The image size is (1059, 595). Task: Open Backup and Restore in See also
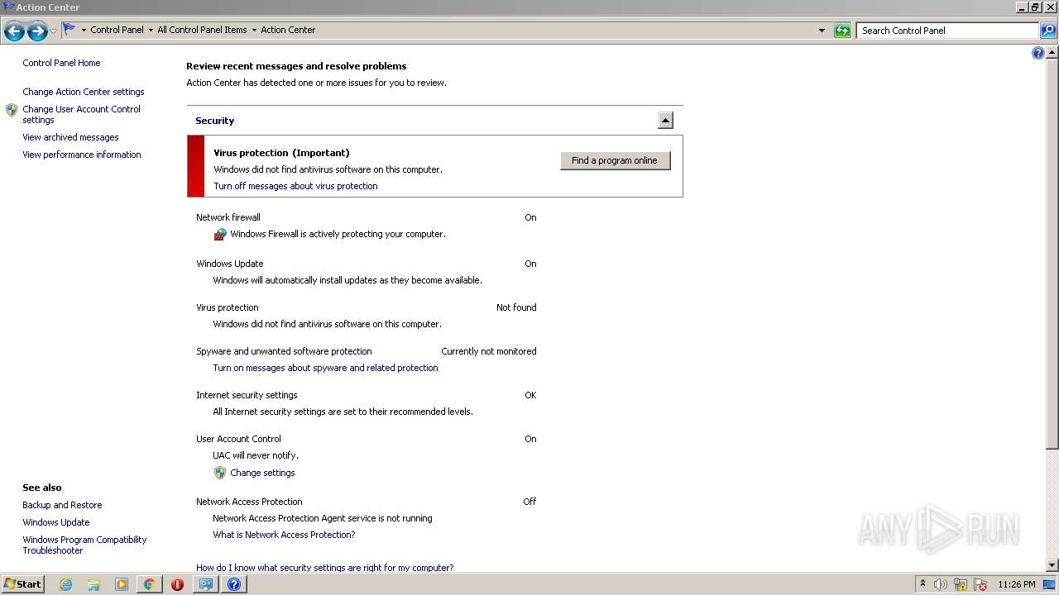(62, 505)
